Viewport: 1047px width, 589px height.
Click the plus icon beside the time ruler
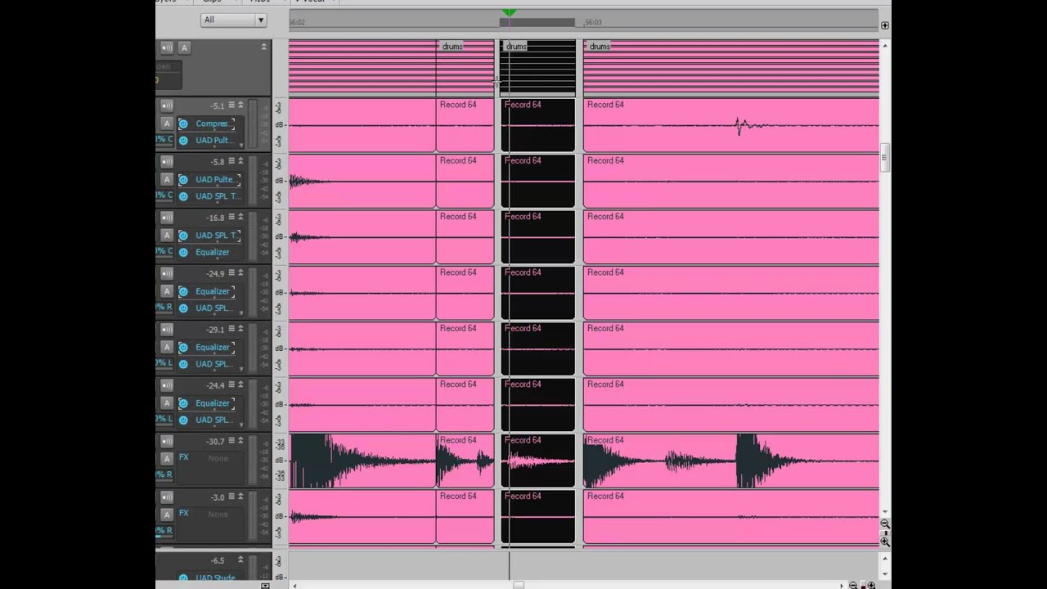(885, 25)
